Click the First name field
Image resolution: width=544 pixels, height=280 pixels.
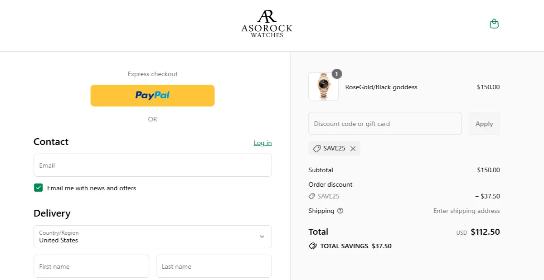(91, 266)
